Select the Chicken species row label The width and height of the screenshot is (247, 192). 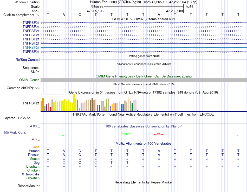pos(33,170)
